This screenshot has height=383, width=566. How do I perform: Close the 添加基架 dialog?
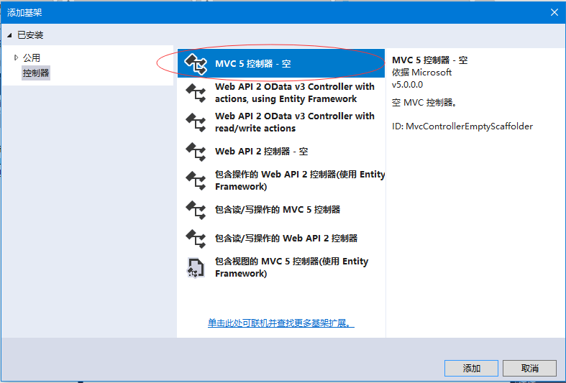(554, 12)
